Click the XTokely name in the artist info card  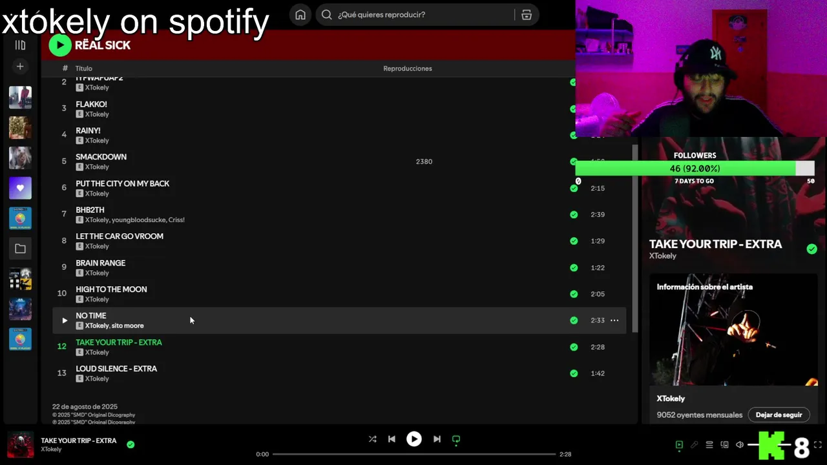671,398
